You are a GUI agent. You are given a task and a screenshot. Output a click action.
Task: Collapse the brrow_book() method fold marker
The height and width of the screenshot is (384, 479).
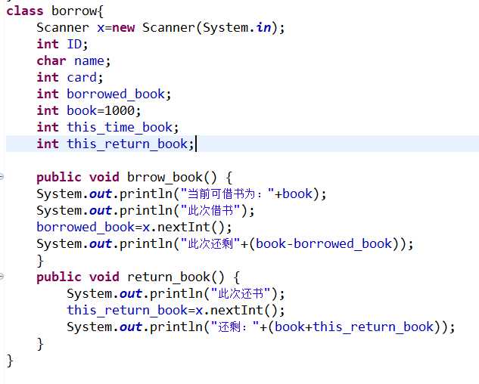pyautogui.click(x=2, y=176)
